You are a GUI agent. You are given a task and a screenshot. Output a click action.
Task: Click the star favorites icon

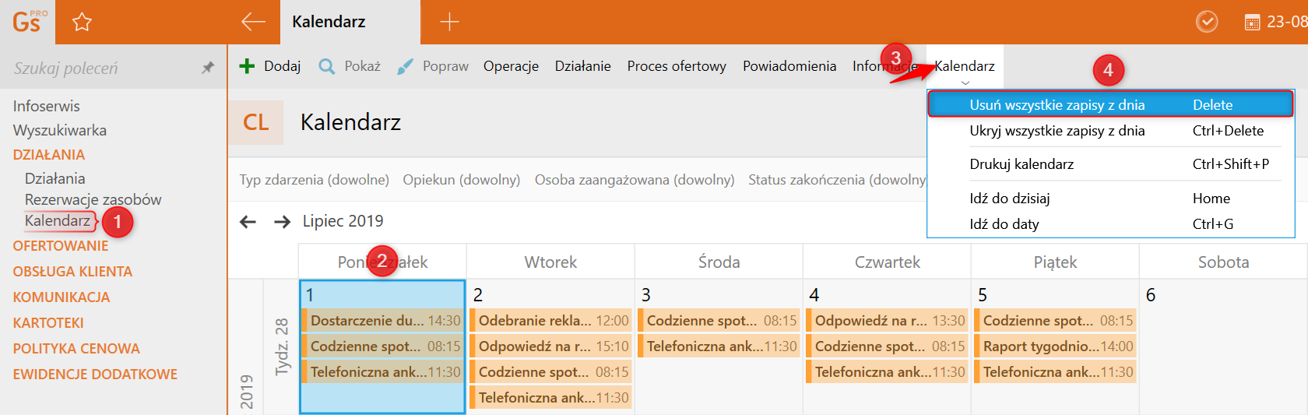(x=82, y=22)
